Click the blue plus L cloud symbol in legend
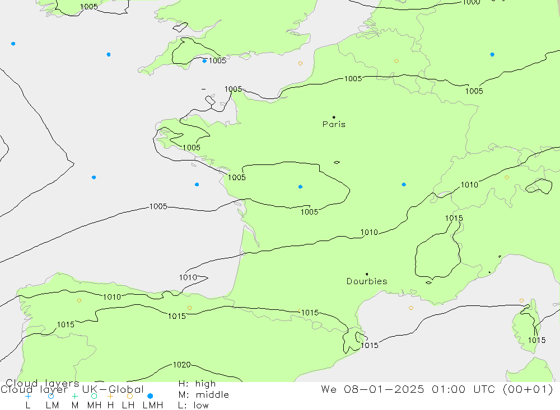 click(x=28, y=396)
